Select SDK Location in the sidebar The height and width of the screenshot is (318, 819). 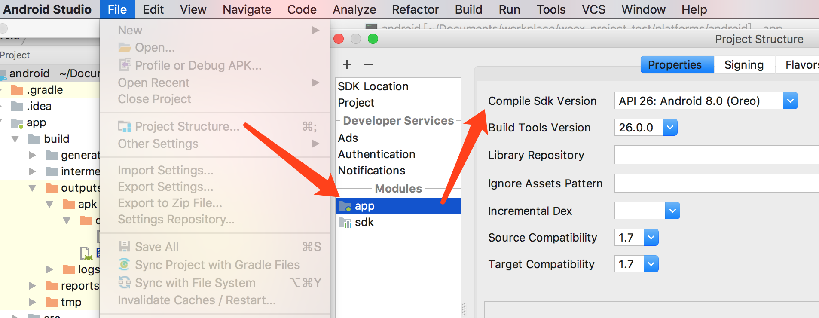[373, 86]
